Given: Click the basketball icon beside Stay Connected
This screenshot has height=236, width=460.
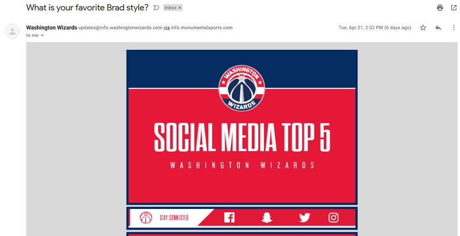Looking at the screenshot, I should point(146,218).
